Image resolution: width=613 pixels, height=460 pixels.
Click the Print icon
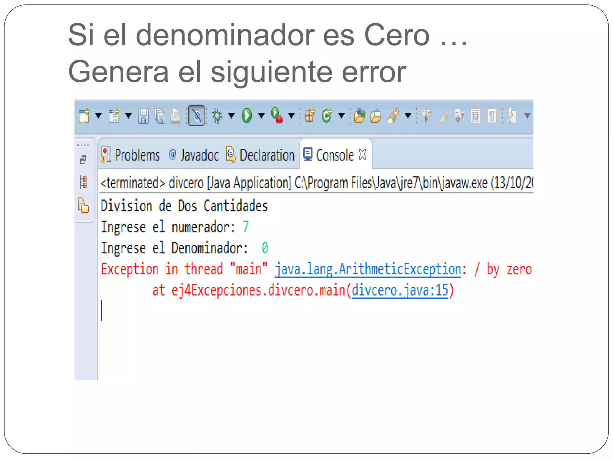[x=176, y=116]
